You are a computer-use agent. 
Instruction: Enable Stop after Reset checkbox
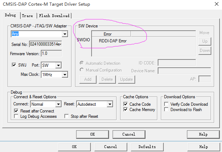66,116
